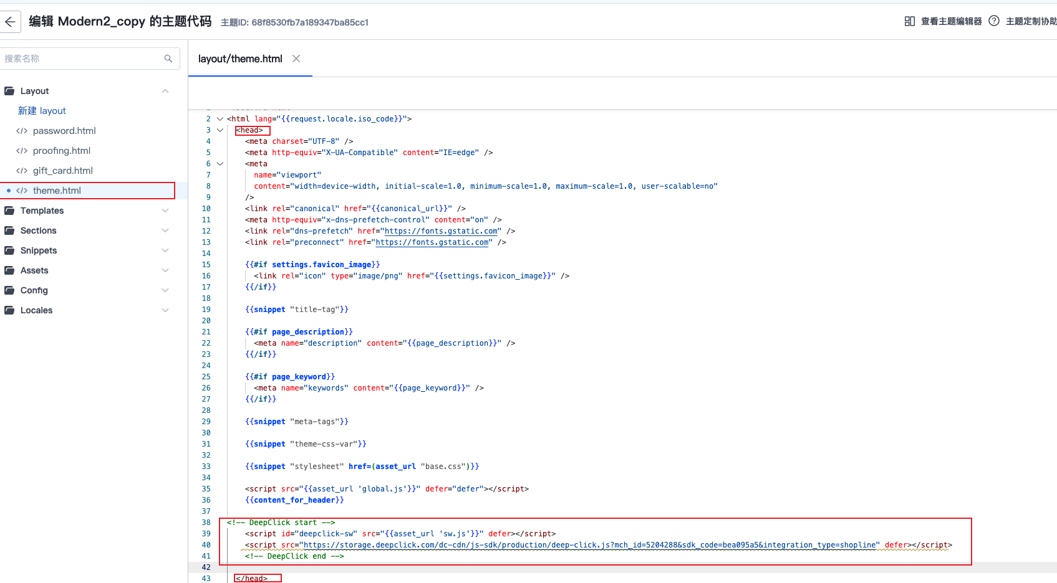Expand the Config folder chevron
The image size is (1057, 583).
[x=165, y=290]
